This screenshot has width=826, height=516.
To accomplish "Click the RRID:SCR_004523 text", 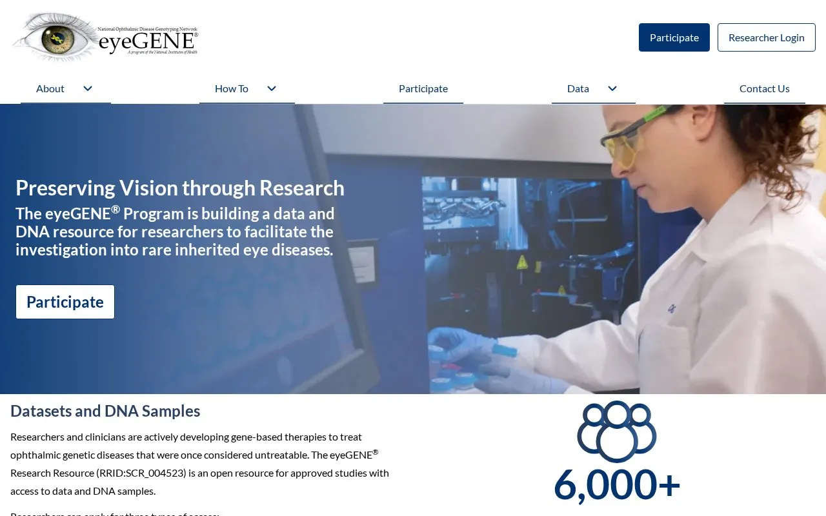I will coord(141,473).
